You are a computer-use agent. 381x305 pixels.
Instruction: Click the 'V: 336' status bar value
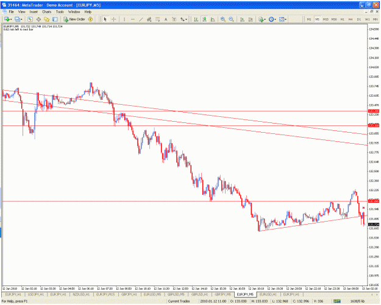[x=318, y=301]
